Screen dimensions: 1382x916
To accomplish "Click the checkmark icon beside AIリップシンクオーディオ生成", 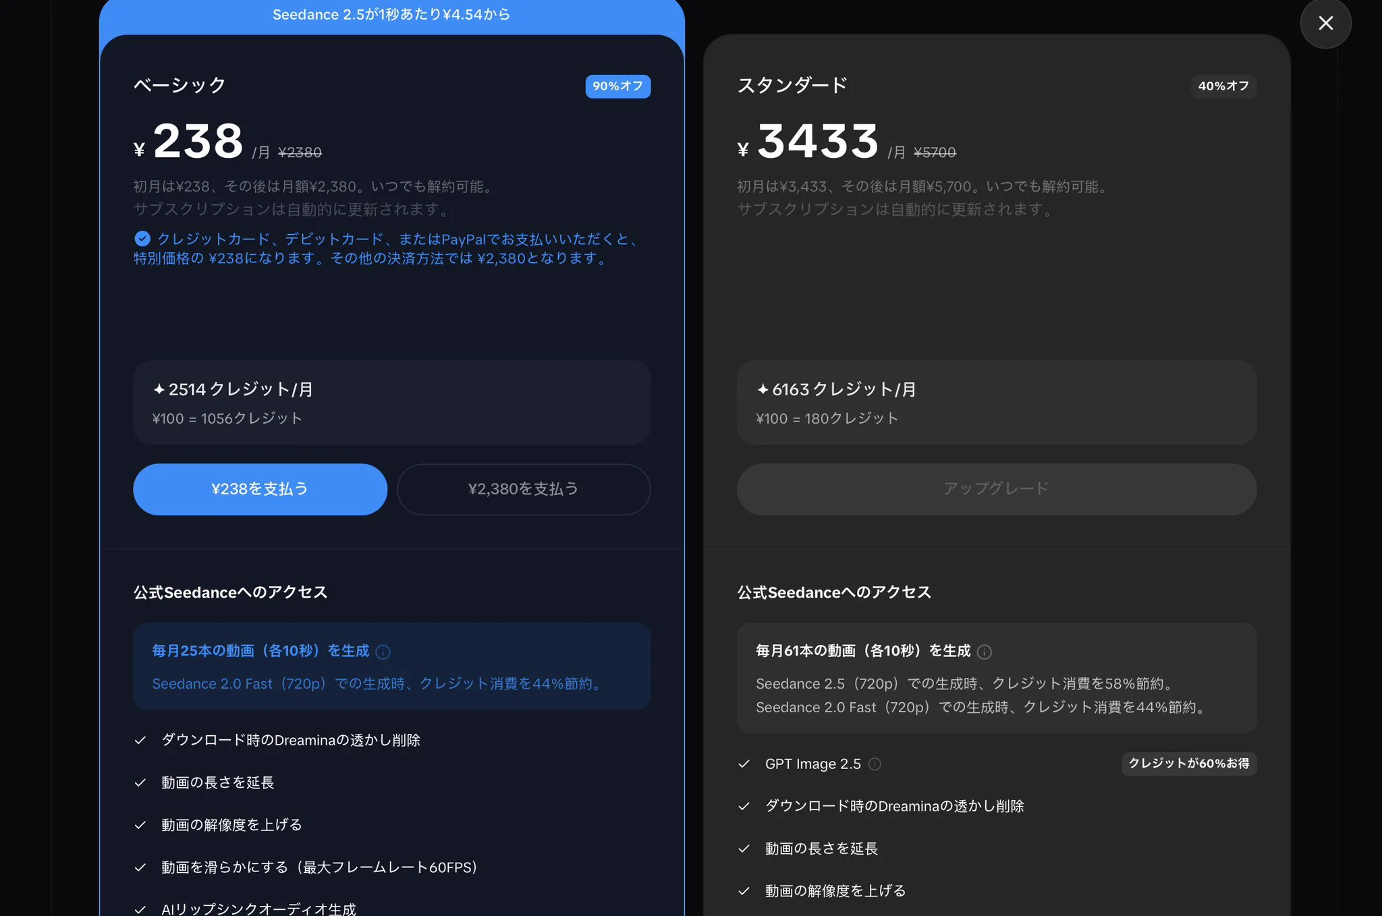I will pyautogui.click(x=140, y=909).
